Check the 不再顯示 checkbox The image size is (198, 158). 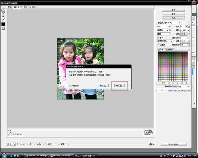70,86
